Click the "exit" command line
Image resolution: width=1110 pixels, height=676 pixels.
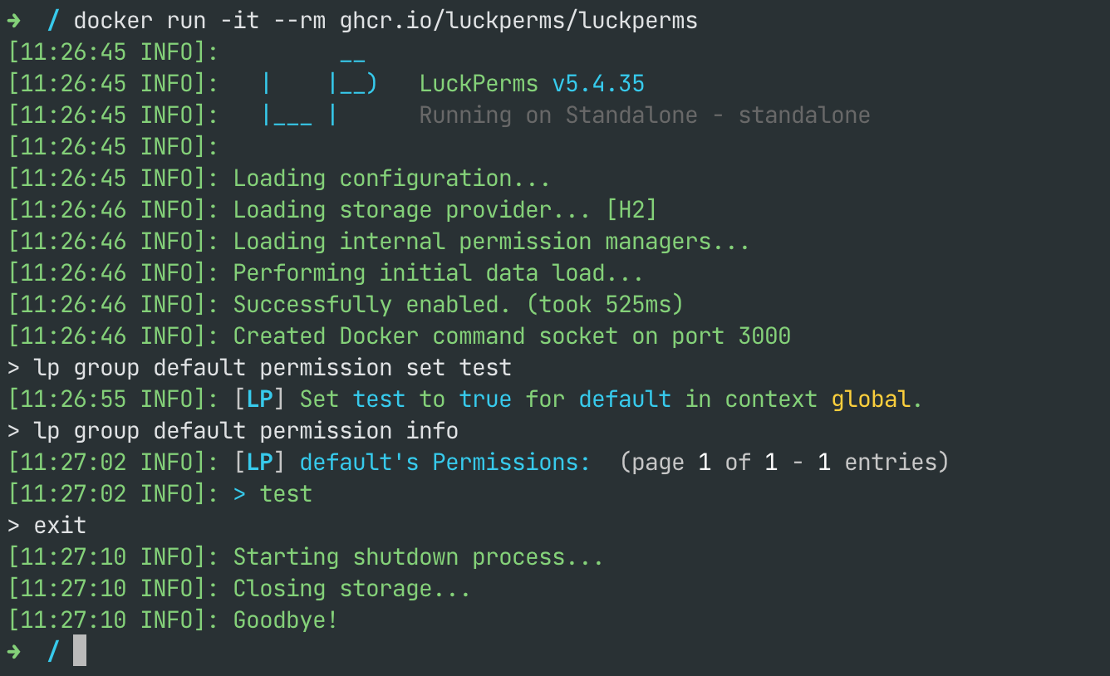(x=60, y=526)
